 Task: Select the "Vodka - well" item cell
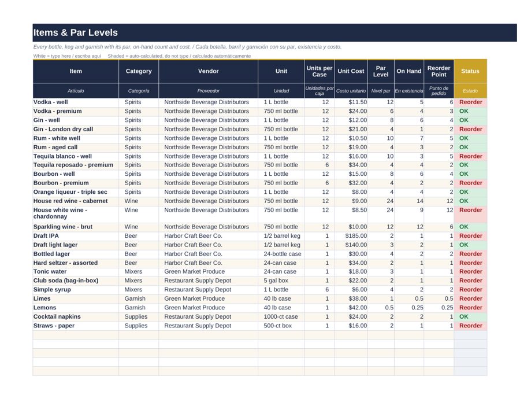point(76,102)
